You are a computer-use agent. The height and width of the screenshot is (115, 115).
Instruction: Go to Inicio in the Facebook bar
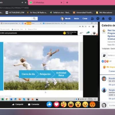click(76, 18)
